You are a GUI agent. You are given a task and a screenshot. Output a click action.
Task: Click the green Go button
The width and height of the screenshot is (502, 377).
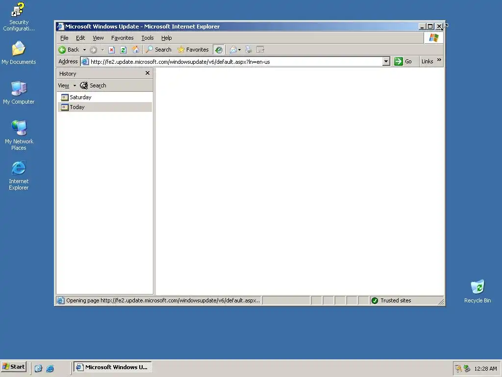pyautogui.click(x=403, y=61)
